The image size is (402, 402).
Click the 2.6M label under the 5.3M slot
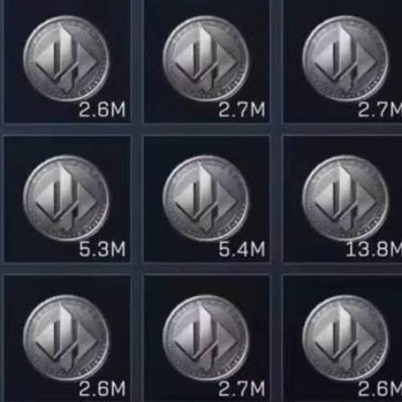pos(102,388)
